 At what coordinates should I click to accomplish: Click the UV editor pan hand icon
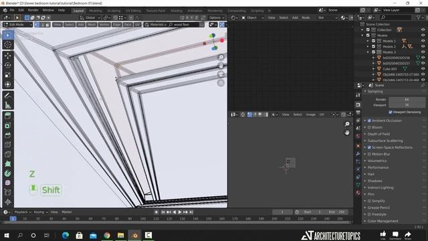pyautogui.click(x=347, y=133)
